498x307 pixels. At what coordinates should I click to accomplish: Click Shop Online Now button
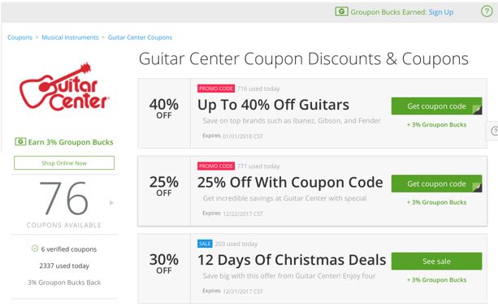coord(64,163)
